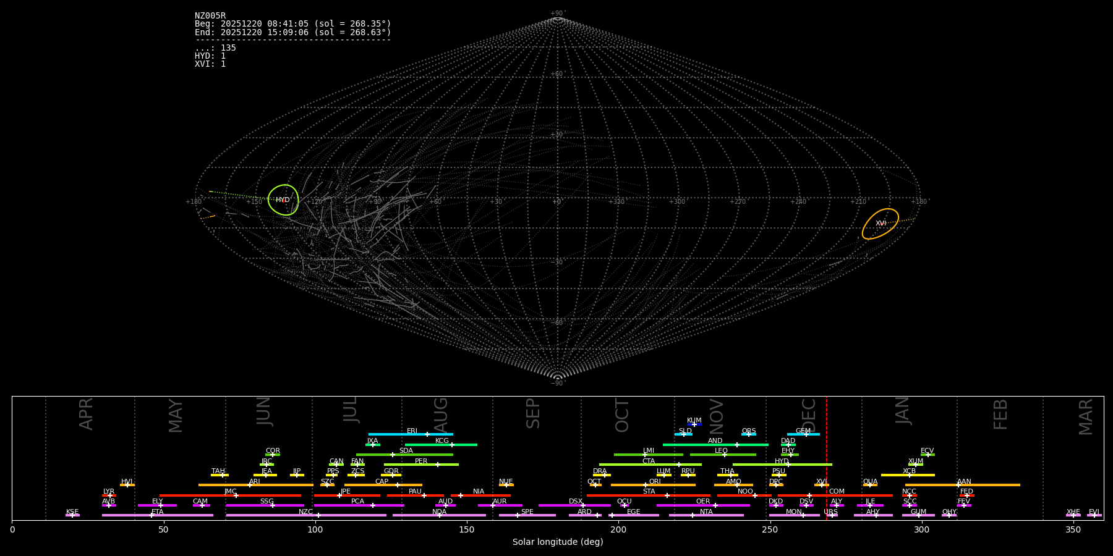Click the STA shower red bar label
The height and width of the screenshot is (556, 1113).
pyautogui.click(x=649, y=492)
